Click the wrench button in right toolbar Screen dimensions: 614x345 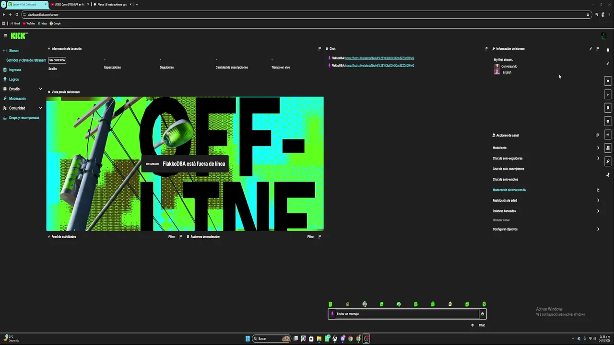click(608, 161)
